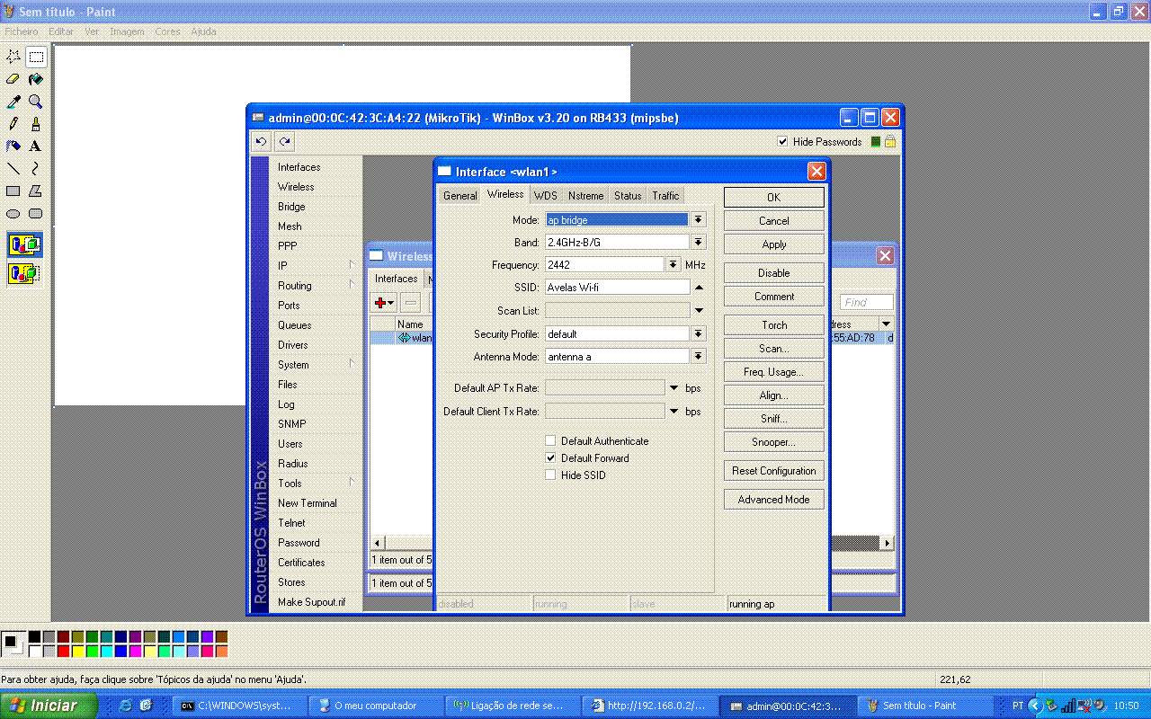Select the free-form select tool in Paint
1151x719 pixels.
click(x=13, y=58)
